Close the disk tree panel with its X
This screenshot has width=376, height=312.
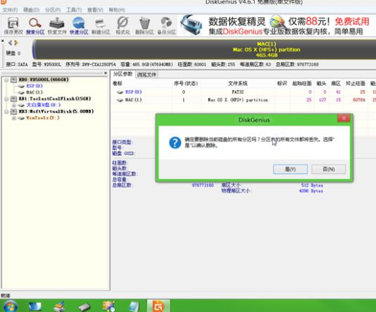tap(105, 73)
